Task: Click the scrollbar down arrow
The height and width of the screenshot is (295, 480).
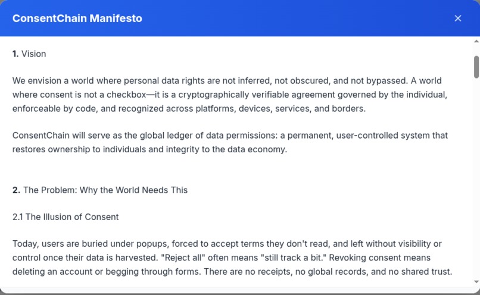Action: pyautogui.click(x=476, y=281)
